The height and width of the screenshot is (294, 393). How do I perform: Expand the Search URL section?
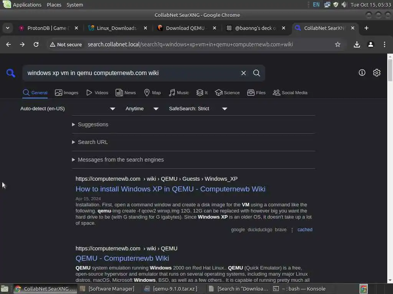click(90, 142)
